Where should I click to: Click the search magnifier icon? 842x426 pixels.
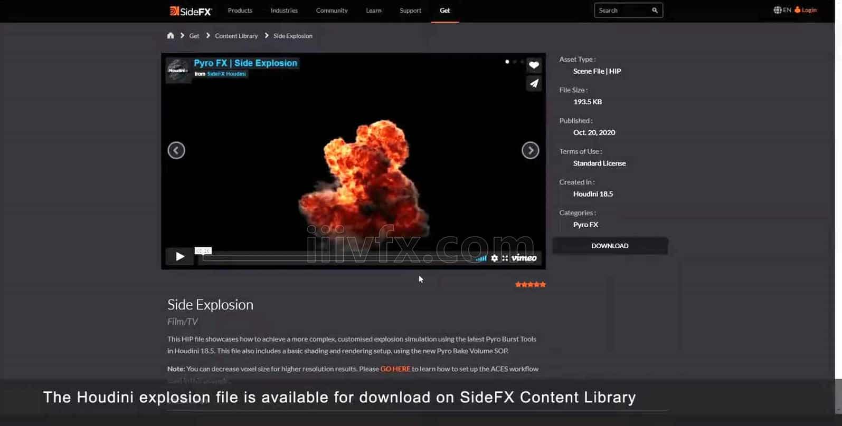click(655, 10)
